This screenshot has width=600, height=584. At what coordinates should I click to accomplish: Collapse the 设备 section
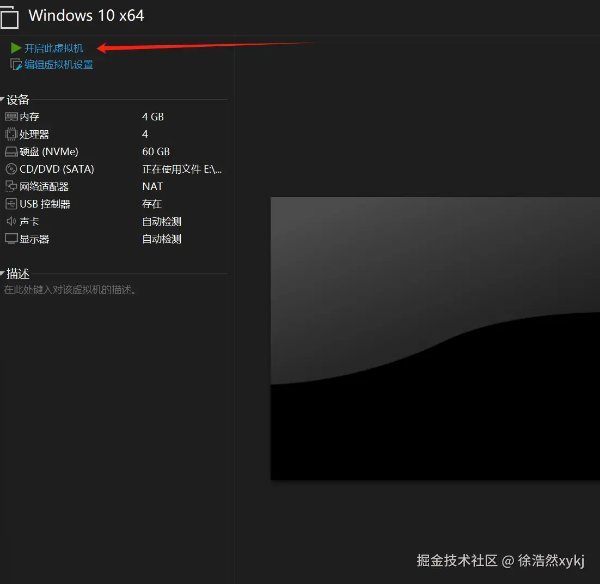click(x=2, y=99)
